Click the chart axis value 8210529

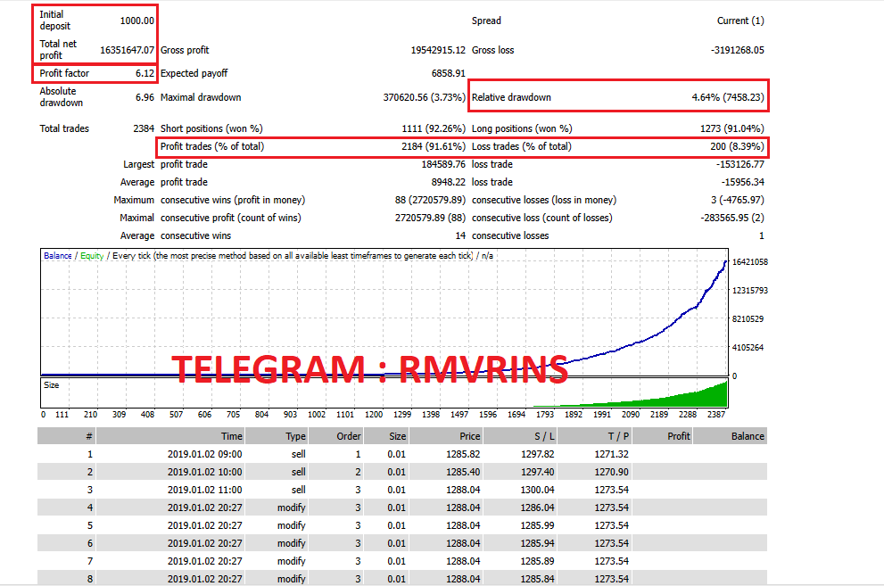click(x=748, y=319)
